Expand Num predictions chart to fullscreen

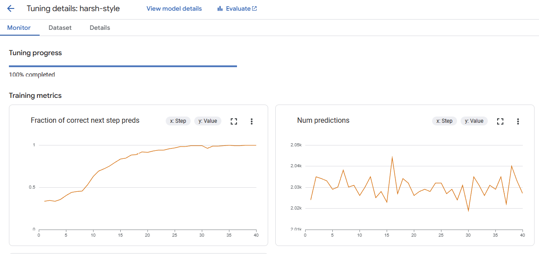[500, 121]
